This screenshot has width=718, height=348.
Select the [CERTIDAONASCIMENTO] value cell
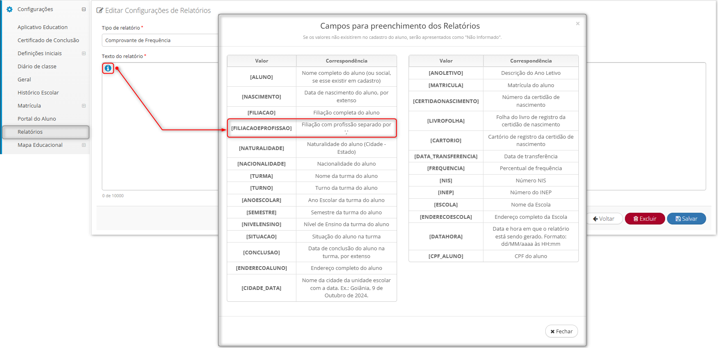click(x=446, y=101)
